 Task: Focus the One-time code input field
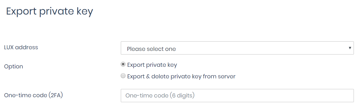coord(237,96)
